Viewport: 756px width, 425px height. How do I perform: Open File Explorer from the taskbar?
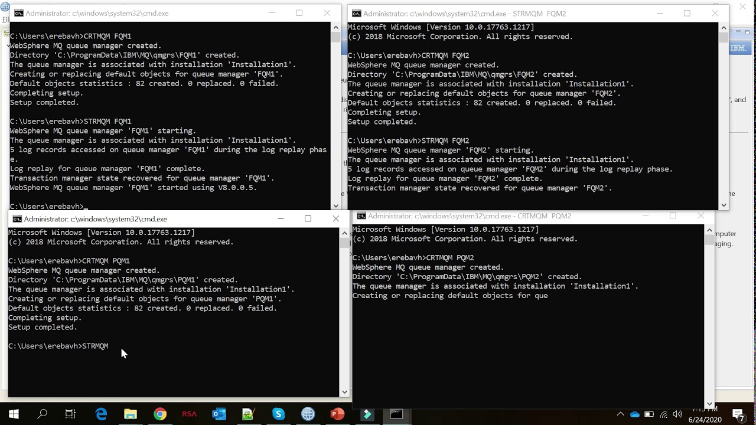tap(131, 414)
